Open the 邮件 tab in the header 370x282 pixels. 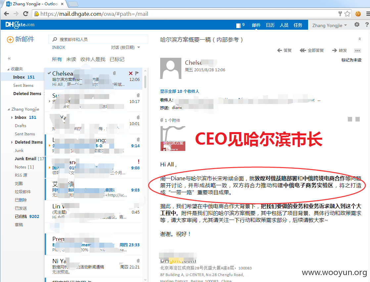[x=256, y=25]
